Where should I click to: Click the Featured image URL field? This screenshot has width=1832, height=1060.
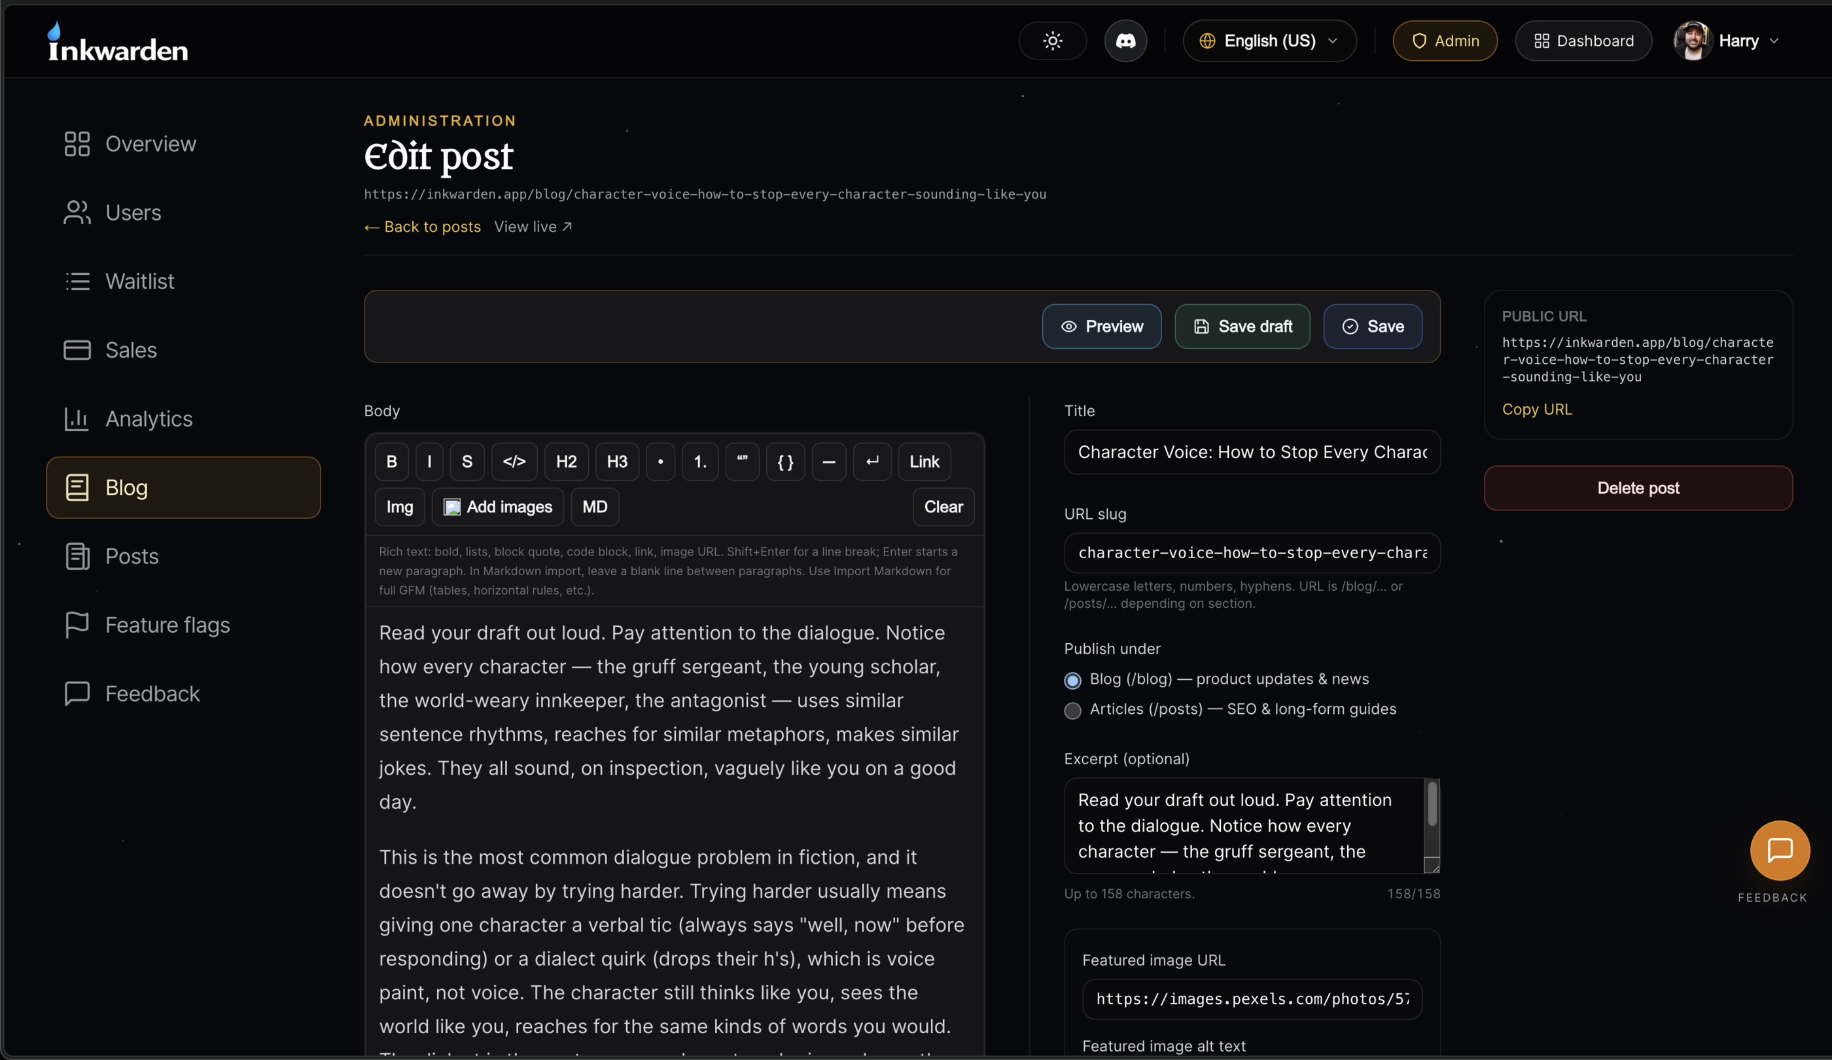[x=1252, y=999]
